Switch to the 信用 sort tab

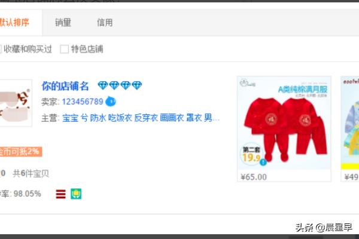(x=105, y=23)
